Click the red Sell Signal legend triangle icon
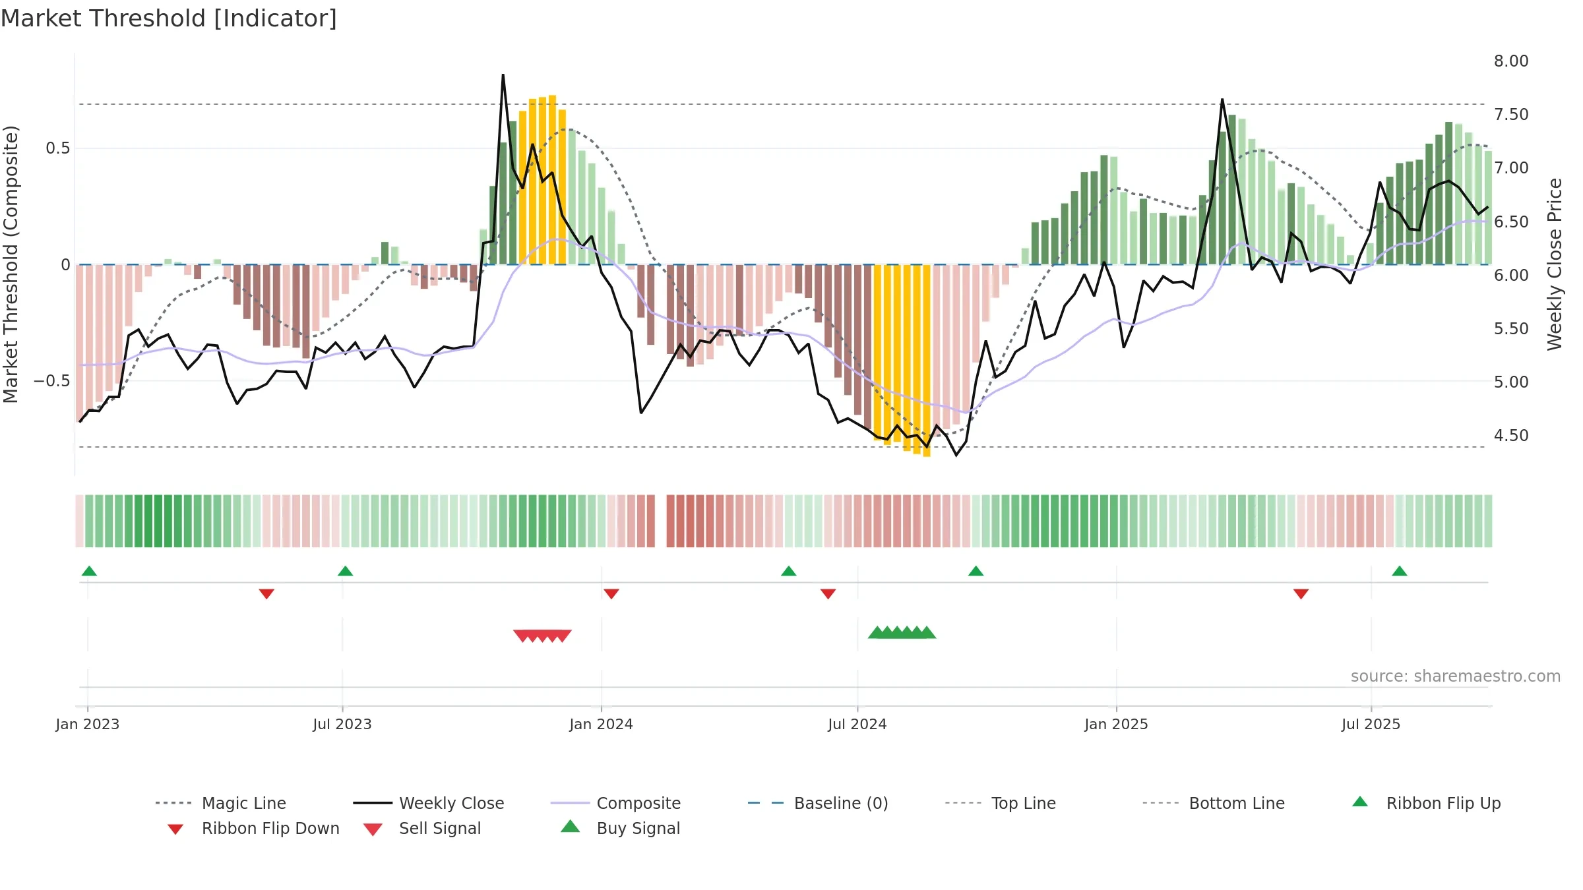The width and height of the screenshot is (1583, 890). [373, 829]
